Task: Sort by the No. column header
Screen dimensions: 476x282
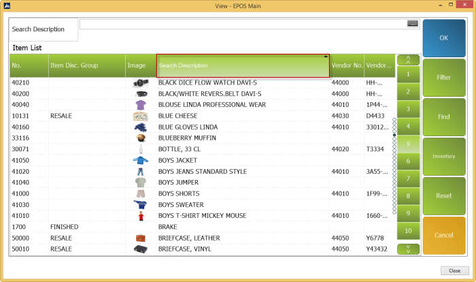Action: point(29,66)
